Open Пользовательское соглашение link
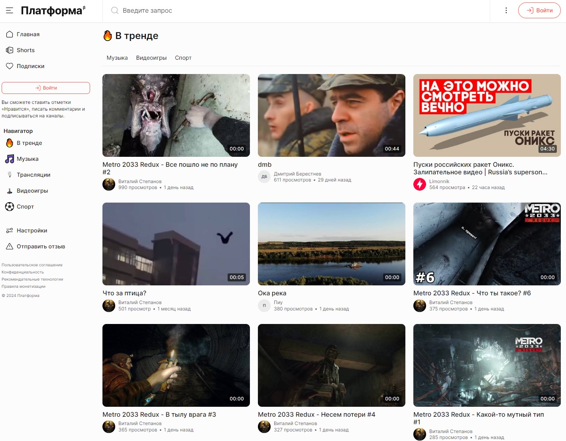This screenshot has height=441, width=566. point(32,265)
